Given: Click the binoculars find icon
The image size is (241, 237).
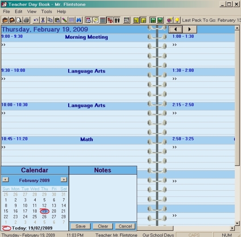Looking at the screenshot, I should tap(79, 20).
